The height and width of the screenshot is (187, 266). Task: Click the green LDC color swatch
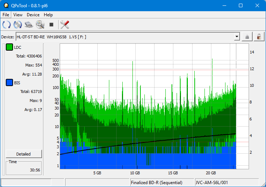coord(9,47)
